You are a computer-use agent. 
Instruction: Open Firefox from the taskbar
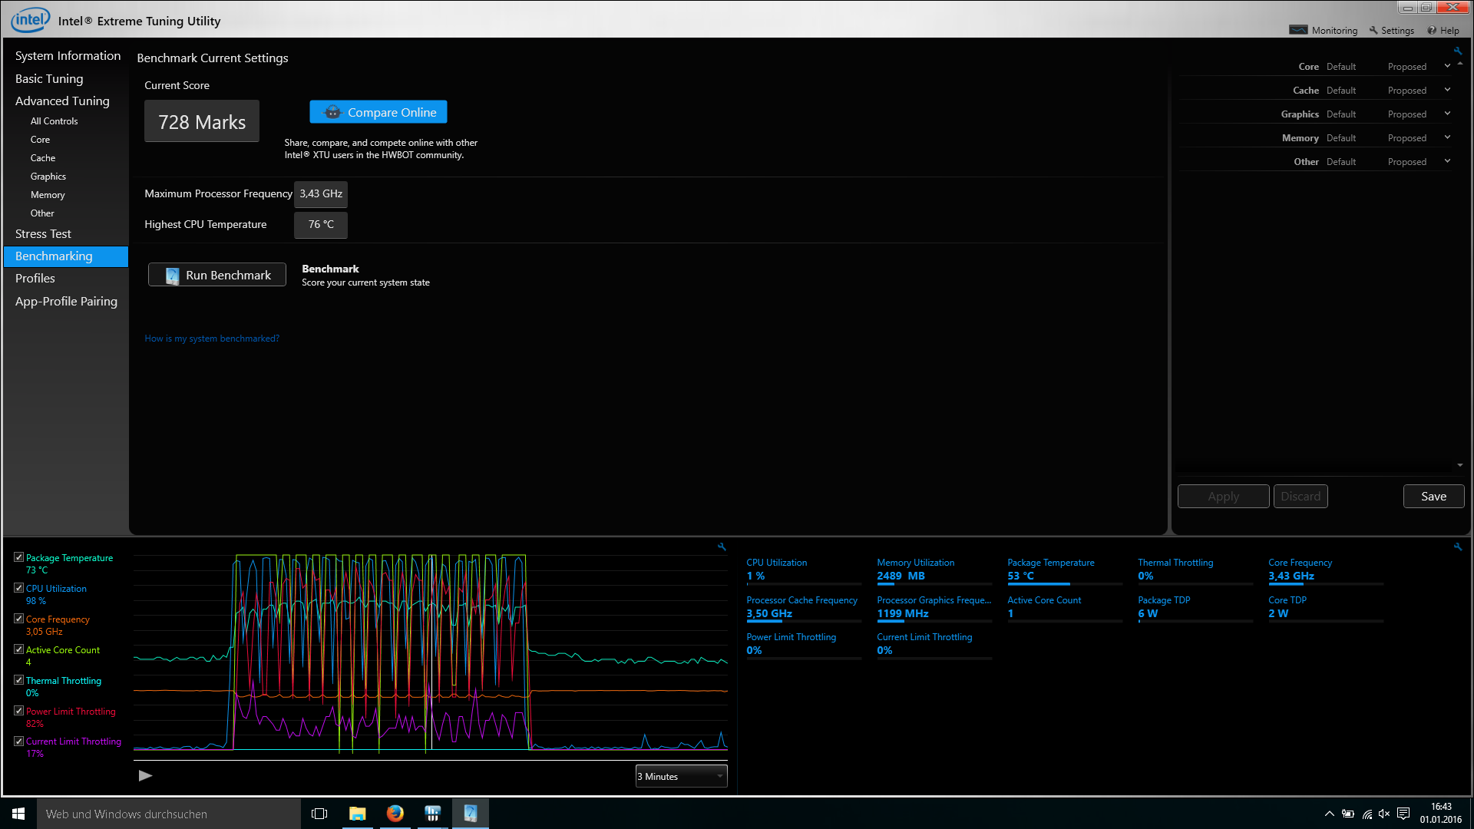395,814
